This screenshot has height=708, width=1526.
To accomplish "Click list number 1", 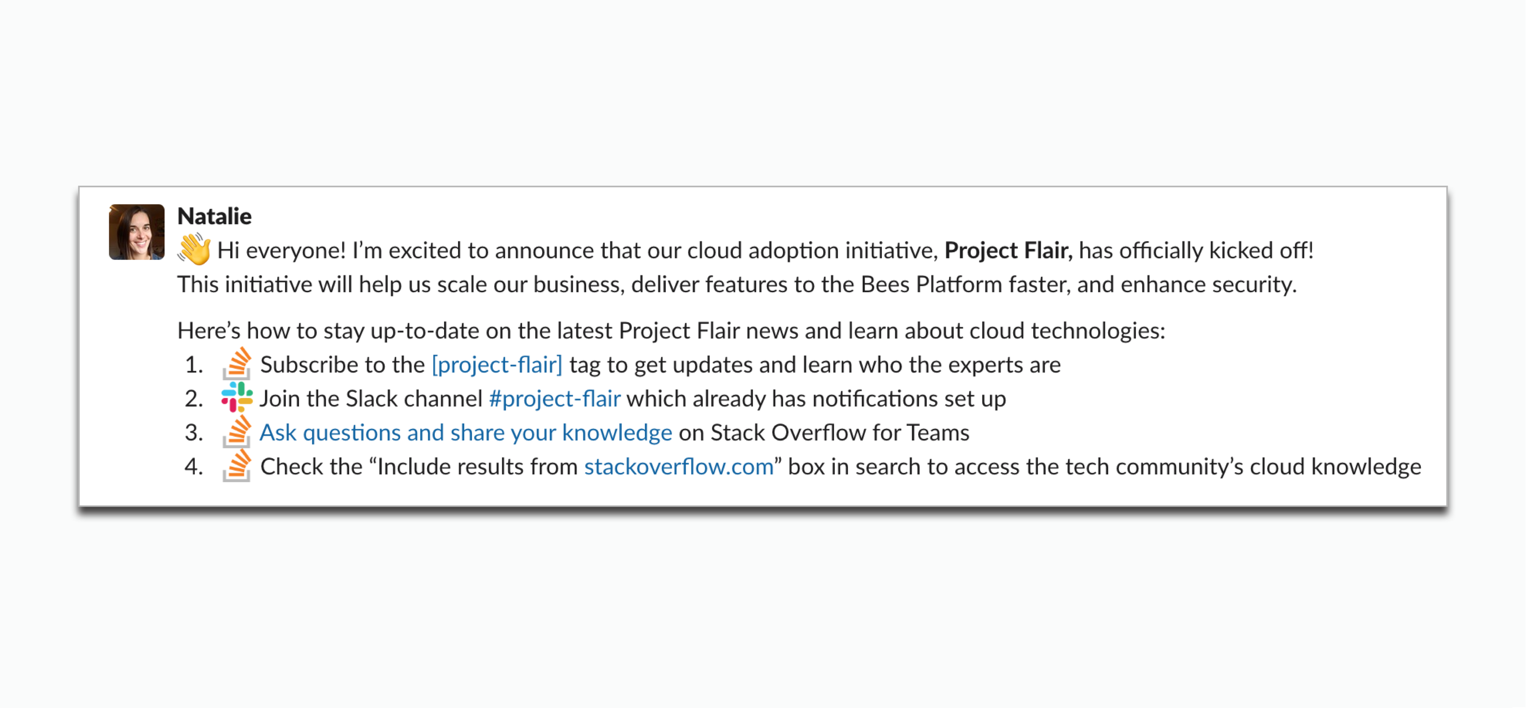I will 194,365.
